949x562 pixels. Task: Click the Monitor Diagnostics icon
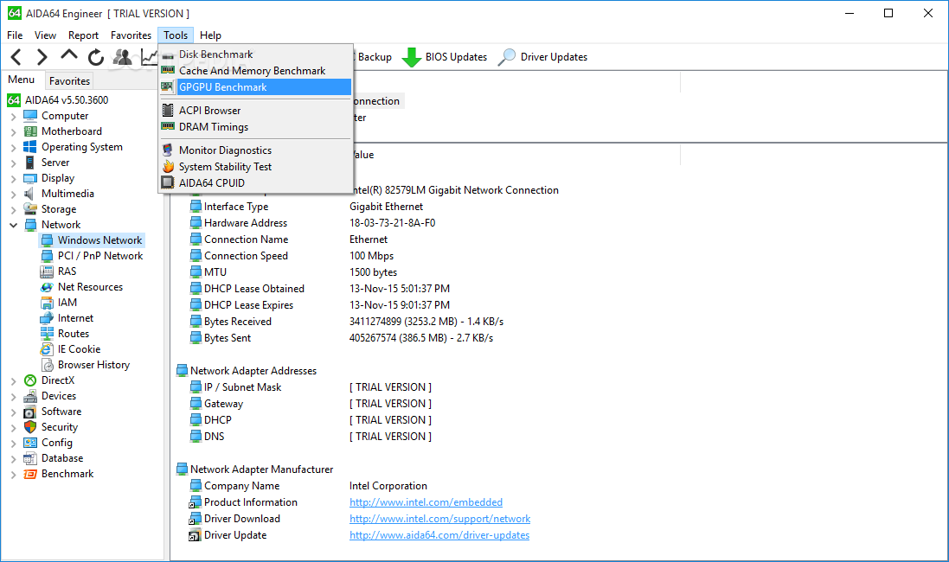(168, 150)
